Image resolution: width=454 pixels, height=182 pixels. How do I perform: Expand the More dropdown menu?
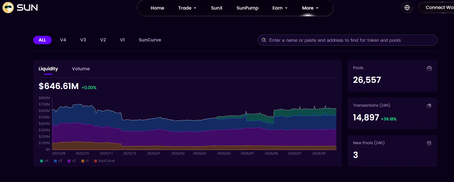pyautogui.click(x=310, y=8)
